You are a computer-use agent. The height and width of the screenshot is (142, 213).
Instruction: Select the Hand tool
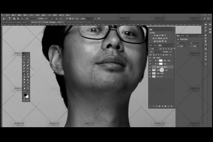(x=24, y=88)
